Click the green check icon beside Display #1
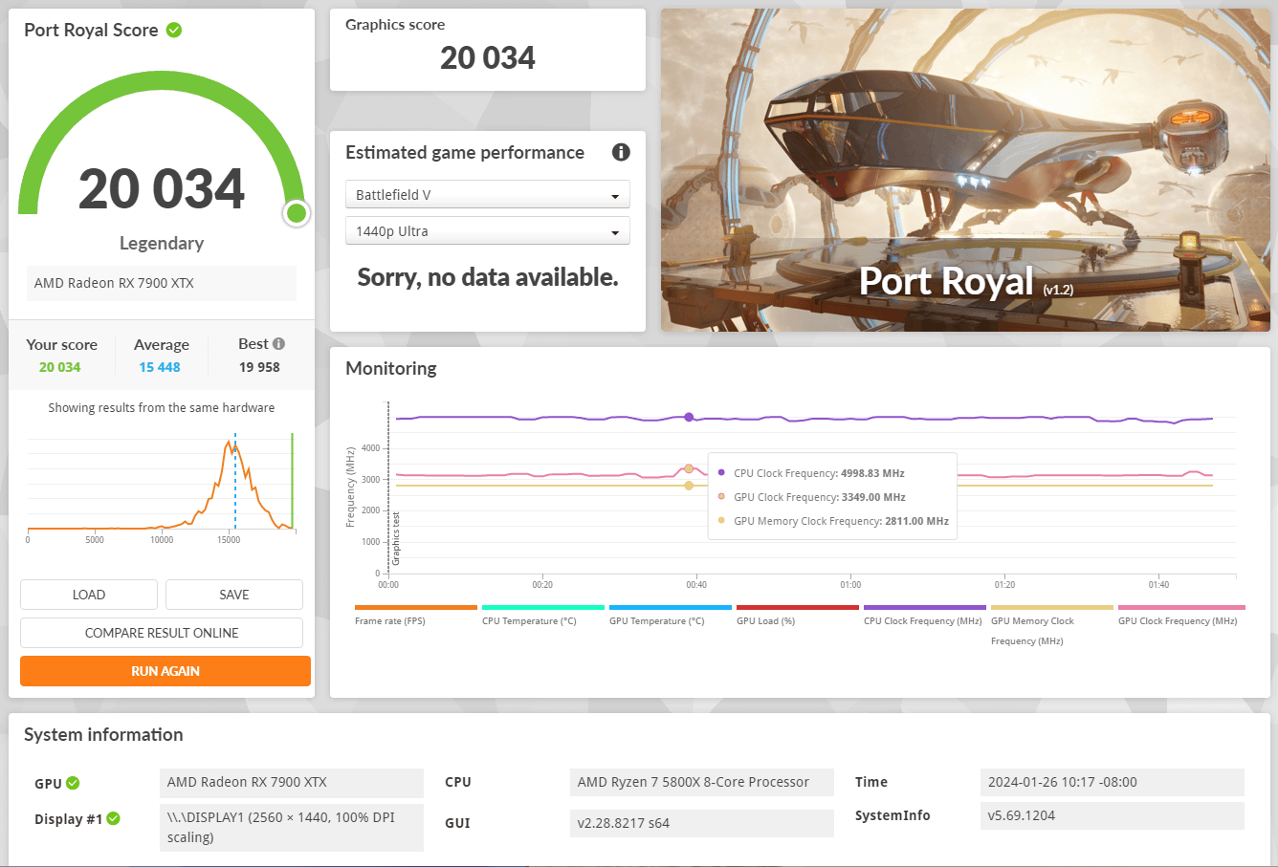The width and height of the screenshot is (1278, 867). coord(113,818)
